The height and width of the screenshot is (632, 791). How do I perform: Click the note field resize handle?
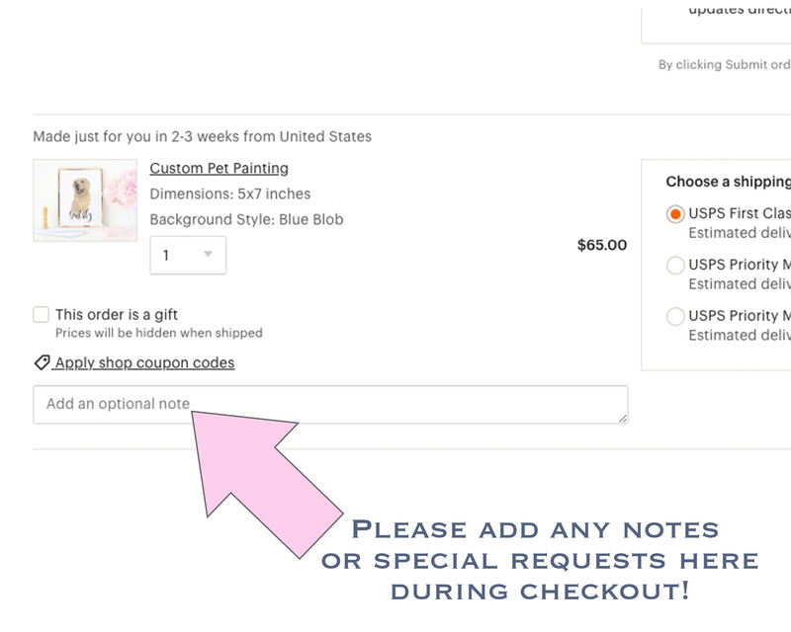coord(623,419)
